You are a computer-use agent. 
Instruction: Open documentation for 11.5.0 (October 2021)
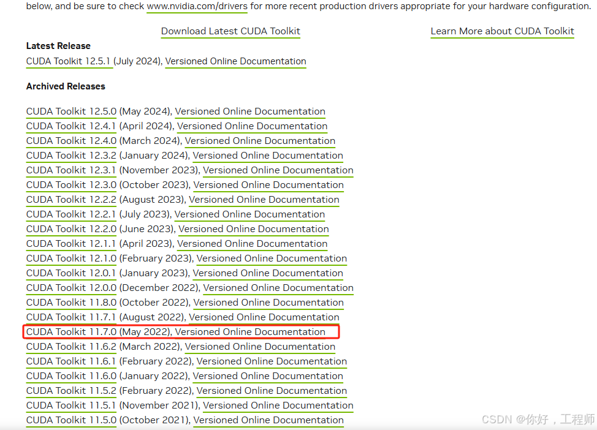(x=268, y=420)
